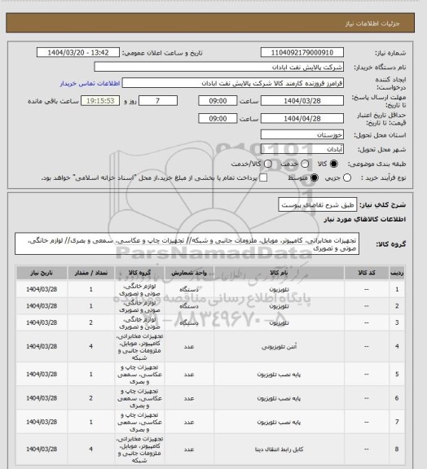Click the تاریخ نیاز column header

point(42,273)
